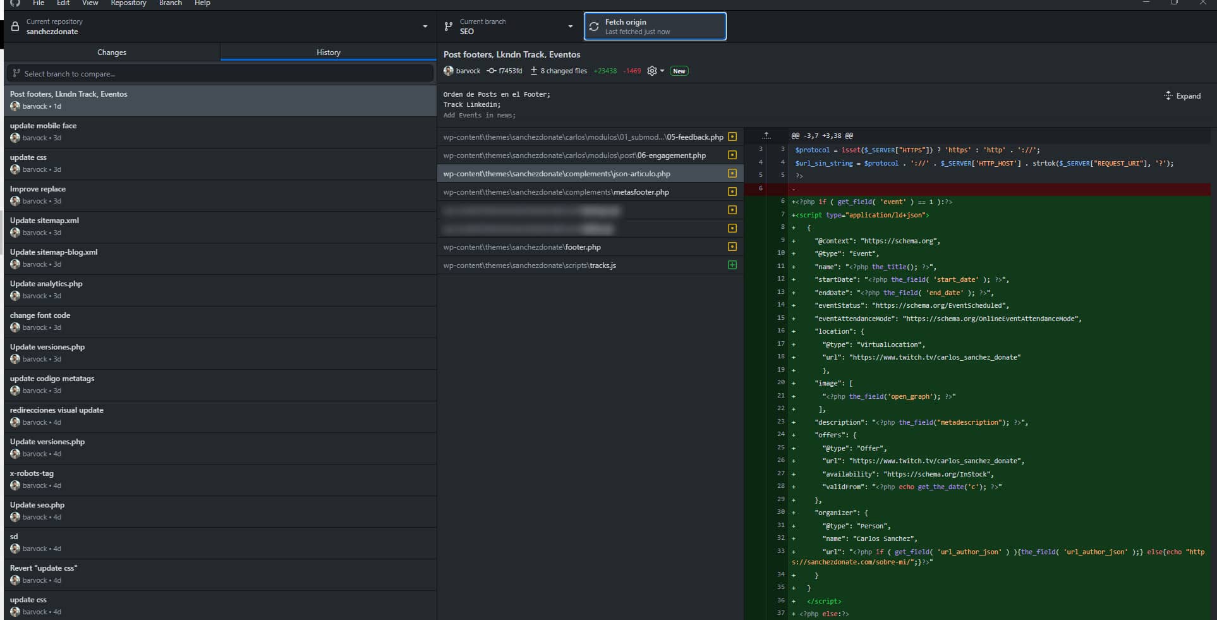The width and height of the screenshot is (1217, 620).
Task: Click modified status icon for metasfooter.php
Action: (732, 191)
